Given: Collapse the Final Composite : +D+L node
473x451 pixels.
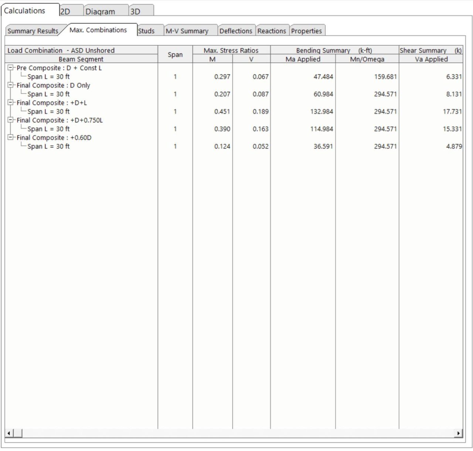Looking at the screenshot, I should click(10, 103).
